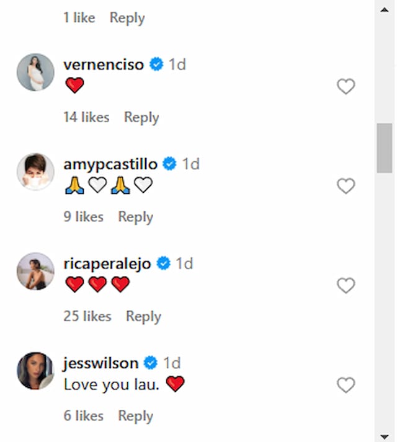The width and height of the screenshot is (397, 442).
Task: Open amypcastillo's profile avatar
Action: [35, 172]
